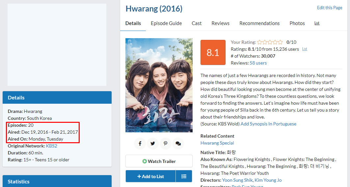The image size is (350, 187).
Task: Open comments speech bubble icon
Action: [178, 144]
